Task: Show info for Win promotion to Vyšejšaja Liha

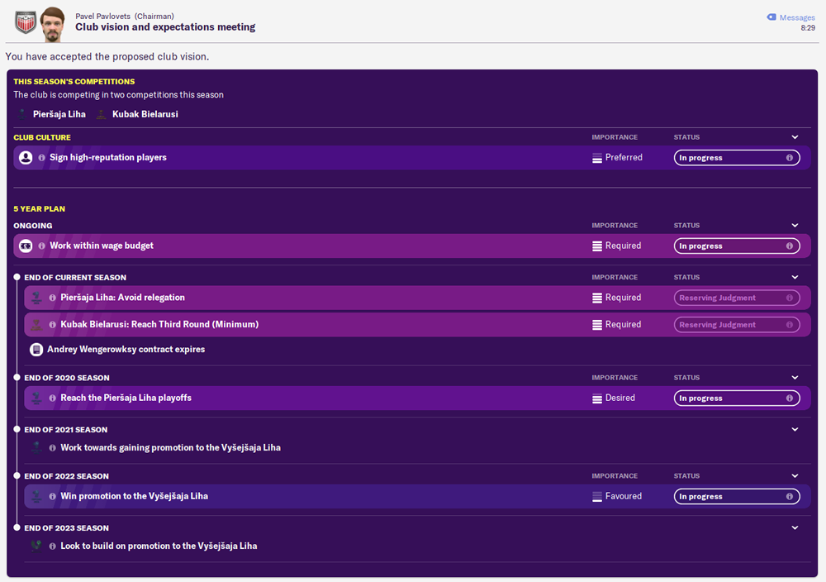Action: 52,496
